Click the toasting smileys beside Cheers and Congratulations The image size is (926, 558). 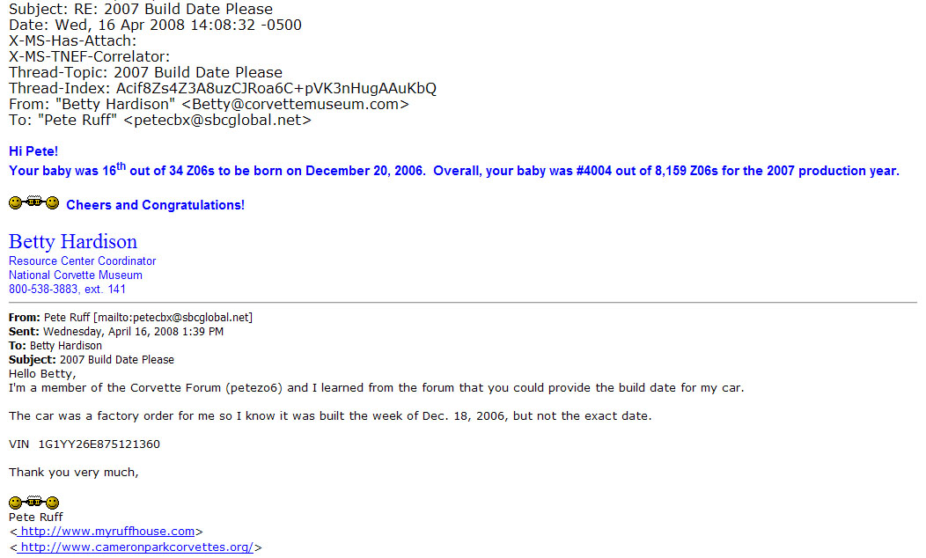pyautogui.click(x=34, y=204)
